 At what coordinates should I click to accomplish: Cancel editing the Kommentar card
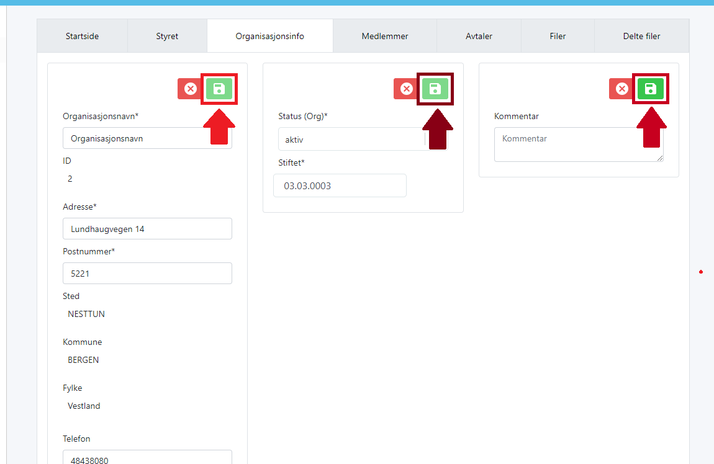(621, 89)
